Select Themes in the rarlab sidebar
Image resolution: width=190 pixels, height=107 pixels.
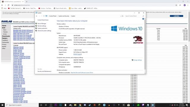pos(5,32)
